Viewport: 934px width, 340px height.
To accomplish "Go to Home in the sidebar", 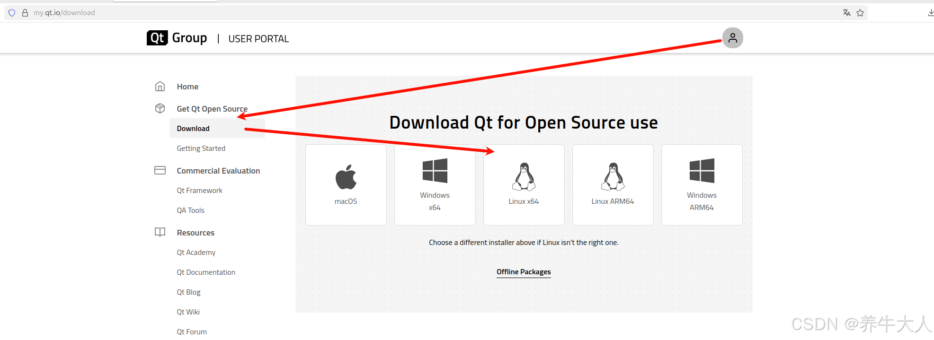I will [x=187, y=87].
